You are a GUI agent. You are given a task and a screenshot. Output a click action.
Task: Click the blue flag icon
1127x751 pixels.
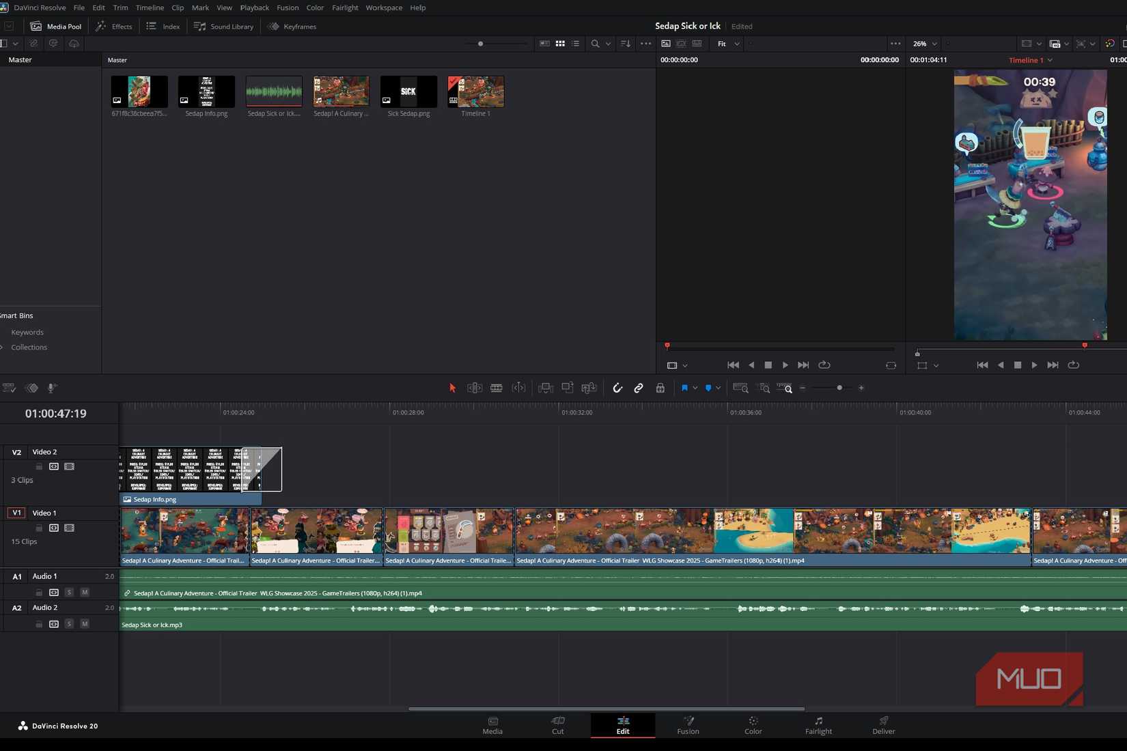click(x=684, y=388)
